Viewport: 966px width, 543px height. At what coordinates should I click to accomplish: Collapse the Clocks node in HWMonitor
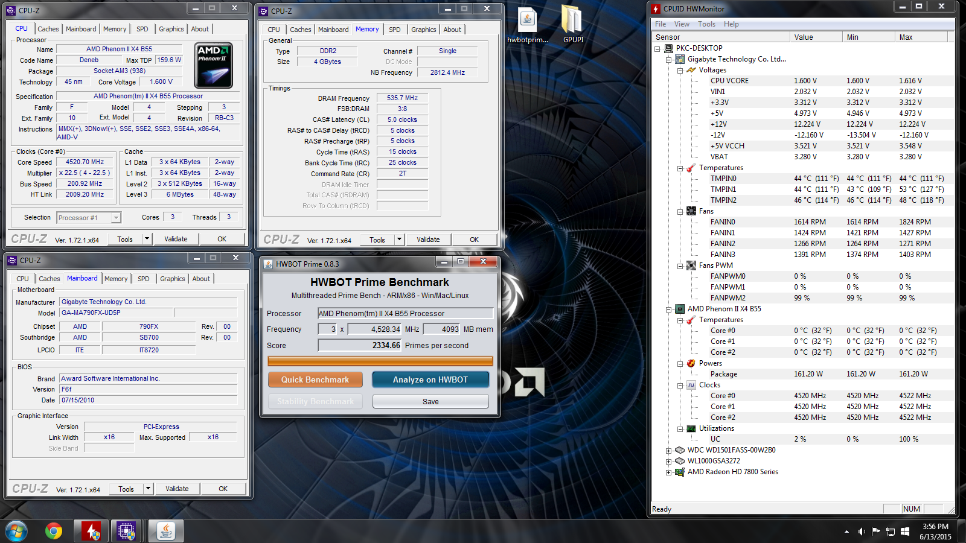(680, 385)
